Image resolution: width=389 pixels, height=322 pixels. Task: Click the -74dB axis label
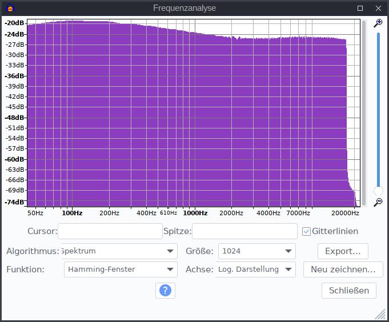pos(14,202)
